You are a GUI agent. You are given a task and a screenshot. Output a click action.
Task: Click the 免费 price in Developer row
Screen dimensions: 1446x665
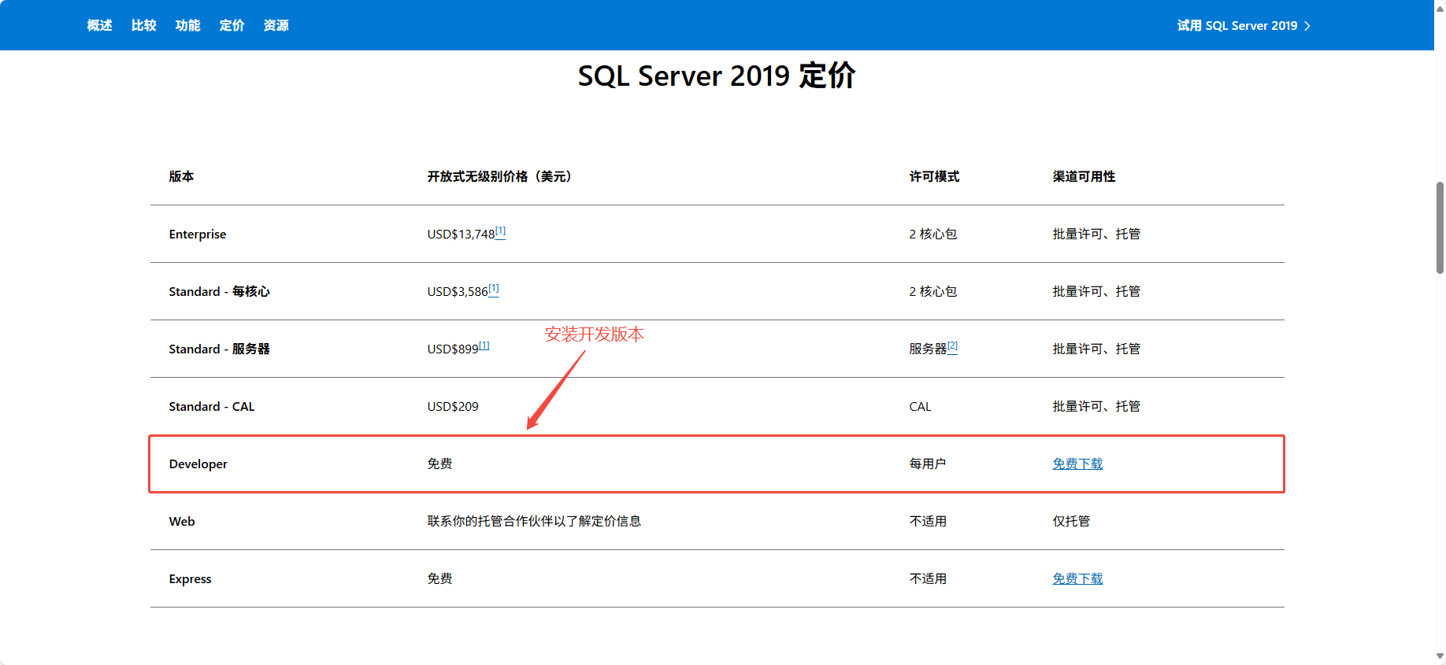coord(439,464)
